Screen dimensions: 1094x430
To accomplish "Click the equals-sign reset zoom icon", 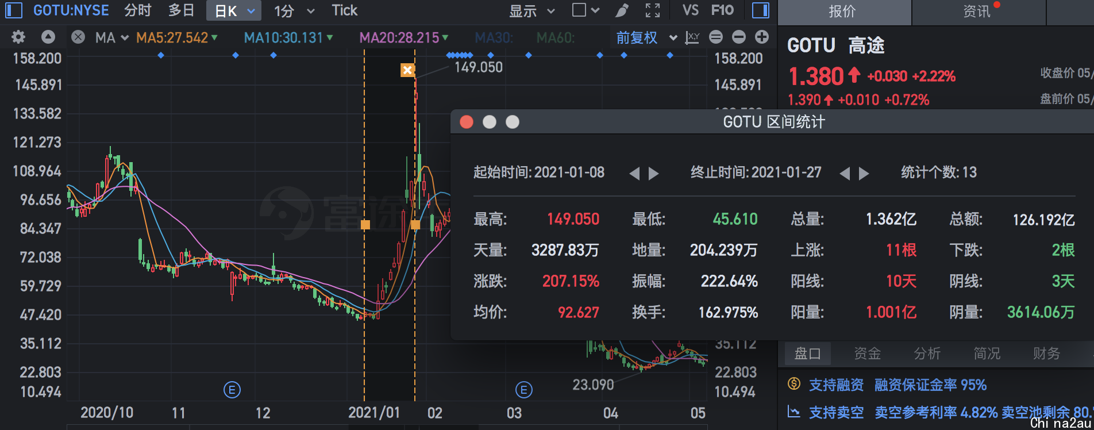I will [x=716, y=37].
